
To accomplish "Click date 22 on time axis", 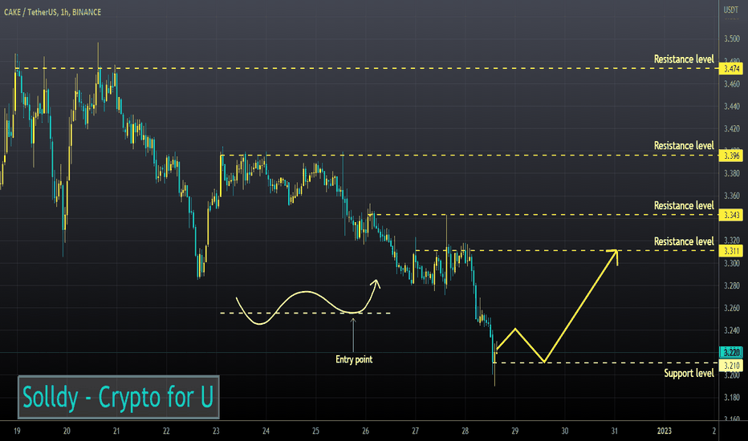I will point(166,431).
